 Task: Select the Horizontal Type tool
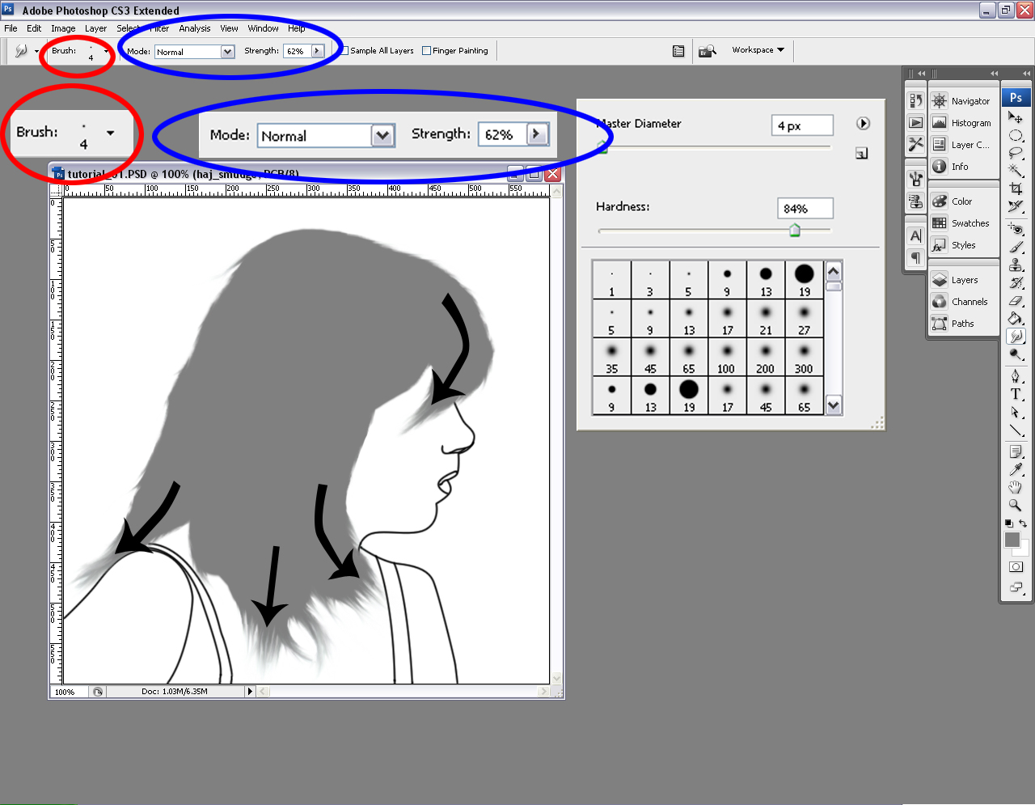point(1016,394)
